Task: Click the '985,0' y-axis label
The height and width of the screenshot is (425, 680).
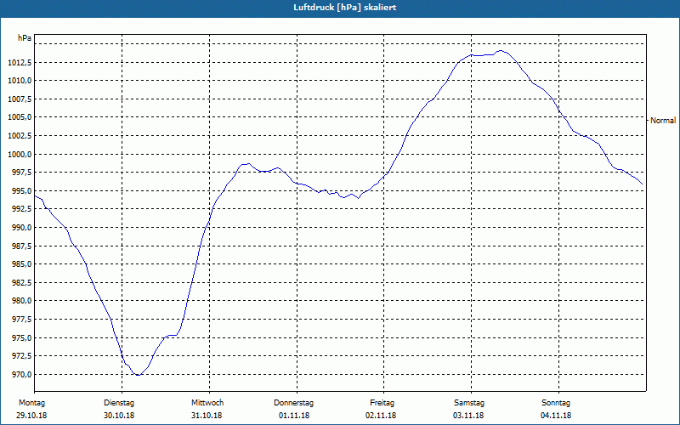Action: pos(21,264)
